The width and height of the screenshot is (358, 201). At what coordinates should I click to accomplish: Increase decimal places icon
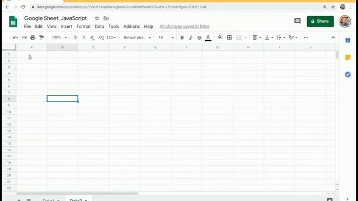(101, 37)
